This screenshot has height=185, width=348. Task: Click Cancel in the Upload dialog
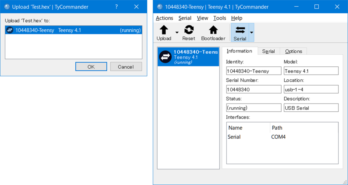[126, 67]
